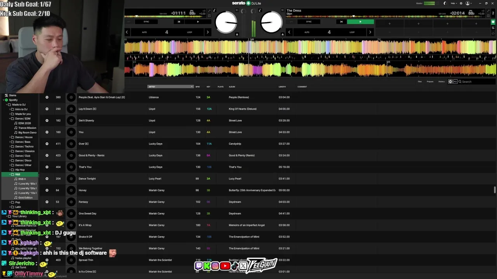Image resolution: width=497 pixels, height=279 pixels.
Task: Decrease the right deck auto loop length
Action: click(289, 32)
